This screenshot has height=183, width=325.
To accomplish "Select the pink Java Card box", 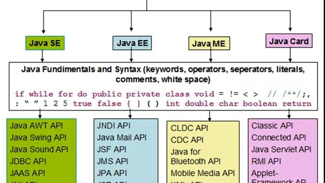I will (289, 41).
